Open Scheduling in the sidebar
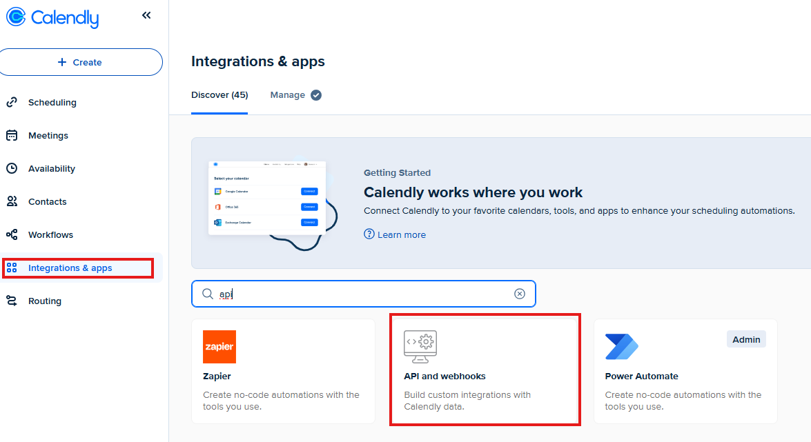The width and height of the screenshot is (811, 442). point(52,102)
